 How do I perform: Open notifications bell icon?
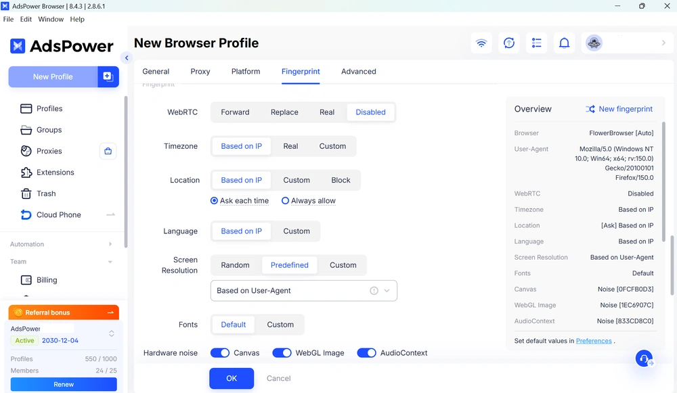click(565, 43)
